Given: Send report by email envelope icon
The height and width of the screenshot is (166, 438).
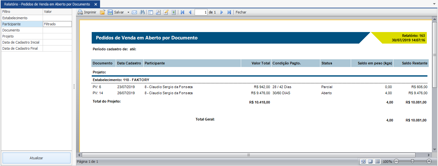Looking at the screenshot, I should 134,12.
